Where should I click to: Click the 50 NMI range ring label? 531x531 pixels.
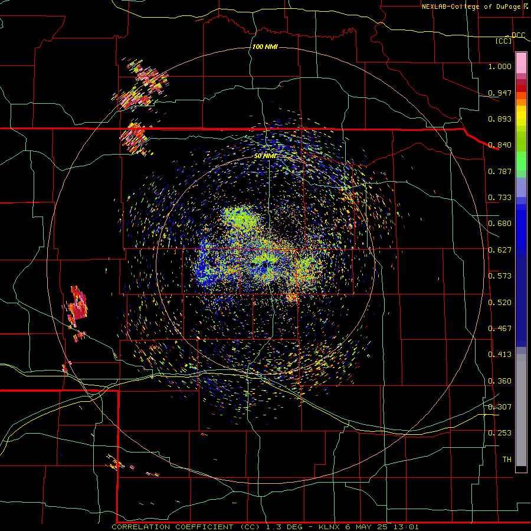click(265, 156)
